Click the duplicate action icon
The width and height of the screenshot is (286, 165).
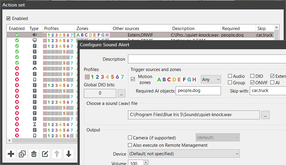point(22,154)
